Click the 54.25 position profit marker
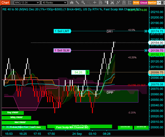 coord(78,72)
